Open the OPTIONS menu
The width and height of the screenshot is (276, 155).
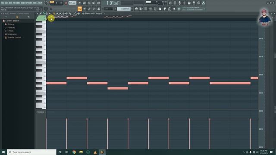pos(29,3)
